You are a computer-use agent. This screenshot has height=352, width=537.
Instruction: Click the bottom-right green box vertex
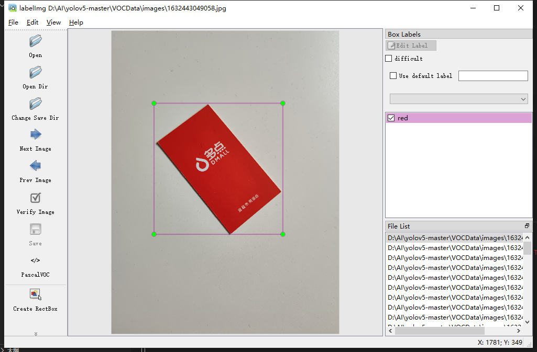pos(282,234)
